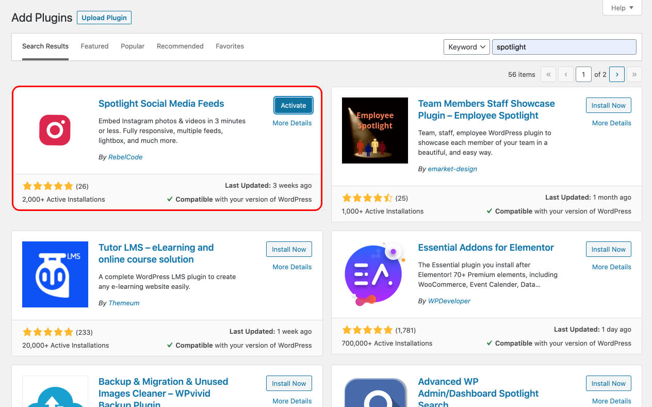This screenshot has height=407, width=652.
Task: Click the "56 items" count text
Action: pos(521,74)
